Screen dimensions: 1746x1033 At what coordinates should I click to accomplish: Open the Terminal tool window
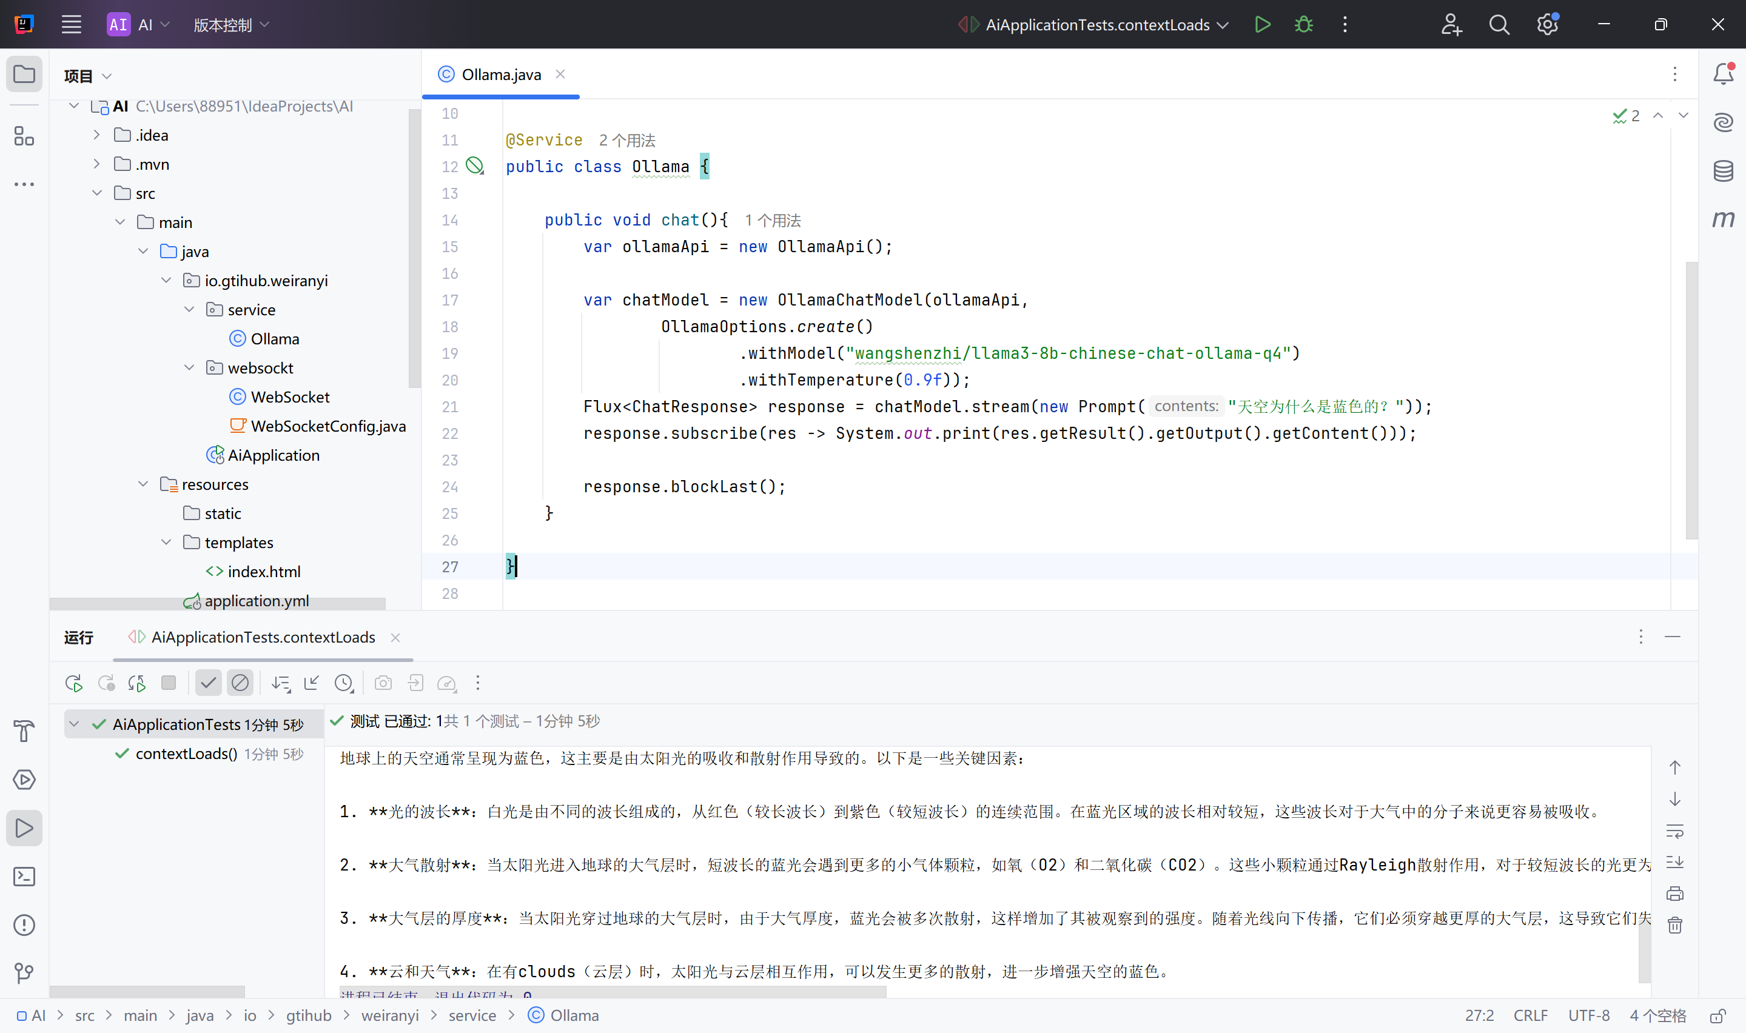click(x=24, y=877)
